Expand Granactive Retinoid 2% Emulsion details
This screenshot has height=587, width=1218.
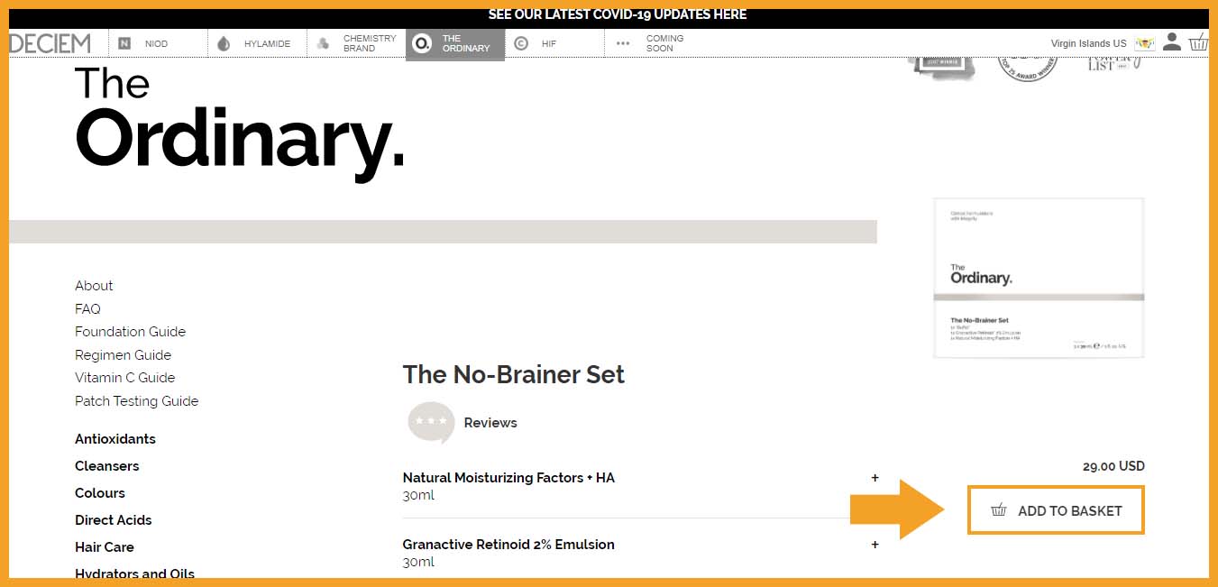point(875,545)
